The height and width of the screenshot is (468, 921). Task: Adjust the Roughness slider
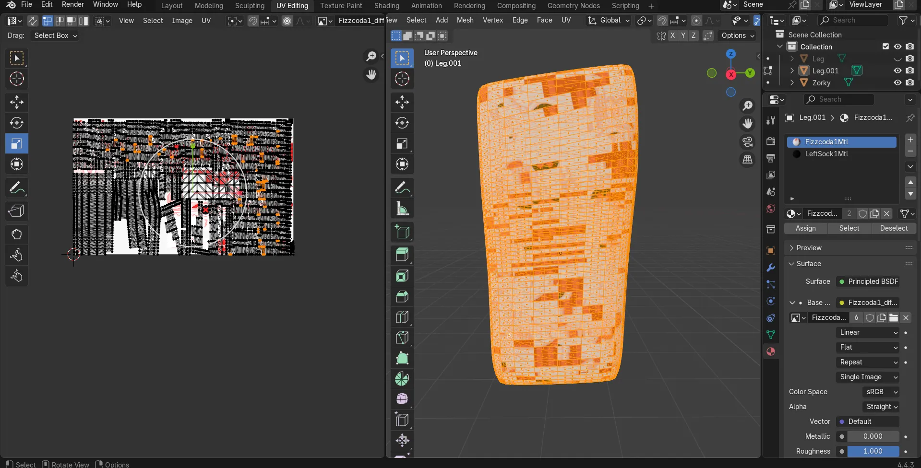(873, 451)
